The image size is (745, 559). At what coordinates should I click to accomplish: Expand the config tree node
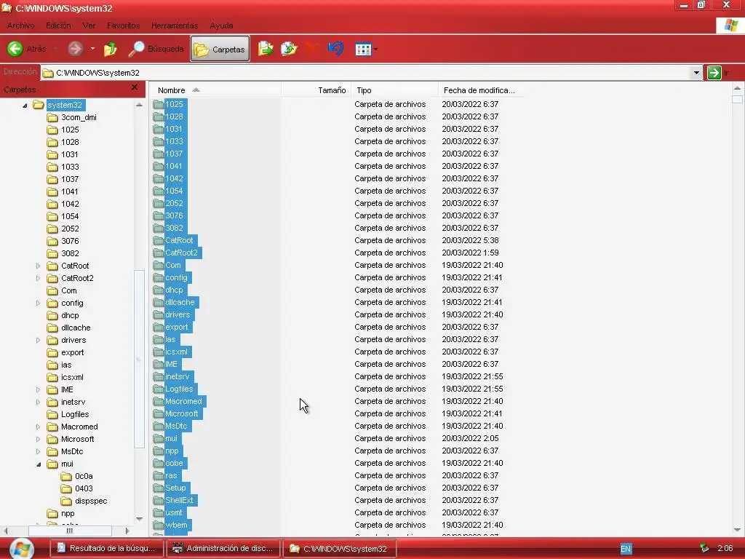pos(38,303)
